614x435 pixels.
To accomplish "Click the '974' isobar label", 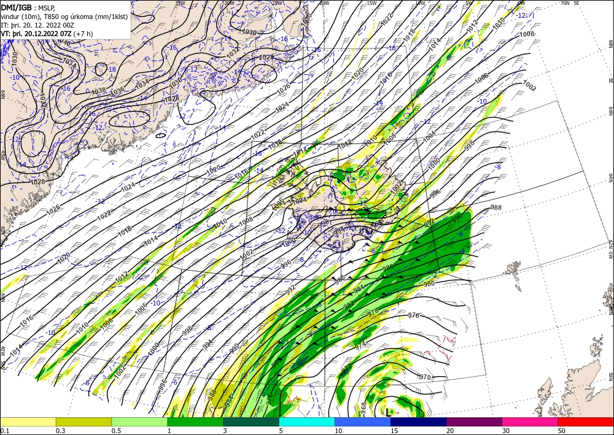I will click(360, 344).
